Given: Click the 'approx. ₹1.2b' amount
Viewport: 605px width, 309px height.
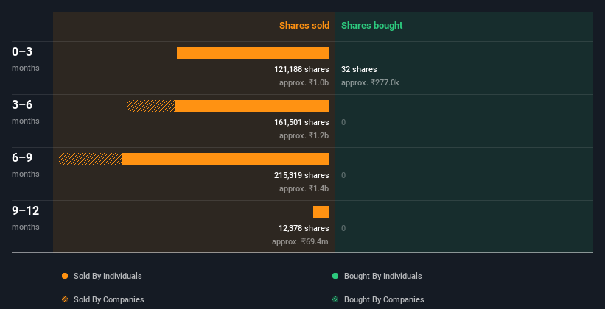Looking at the screenshot, I should click(304, 135).
